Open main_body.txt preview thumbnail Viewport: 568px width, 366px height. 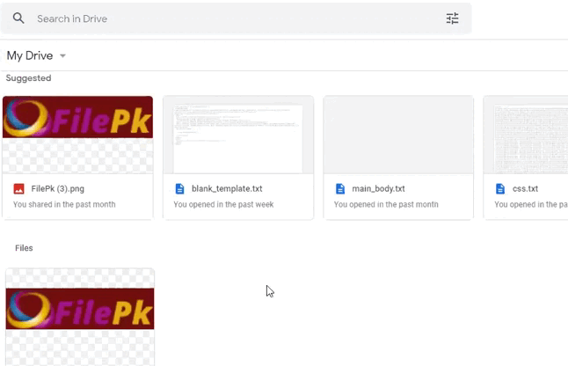398,135
